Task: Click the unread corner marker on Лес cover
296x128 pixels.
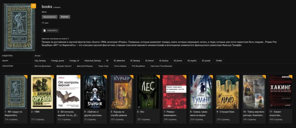Action: pyautogui.click(x=158, y=77)
